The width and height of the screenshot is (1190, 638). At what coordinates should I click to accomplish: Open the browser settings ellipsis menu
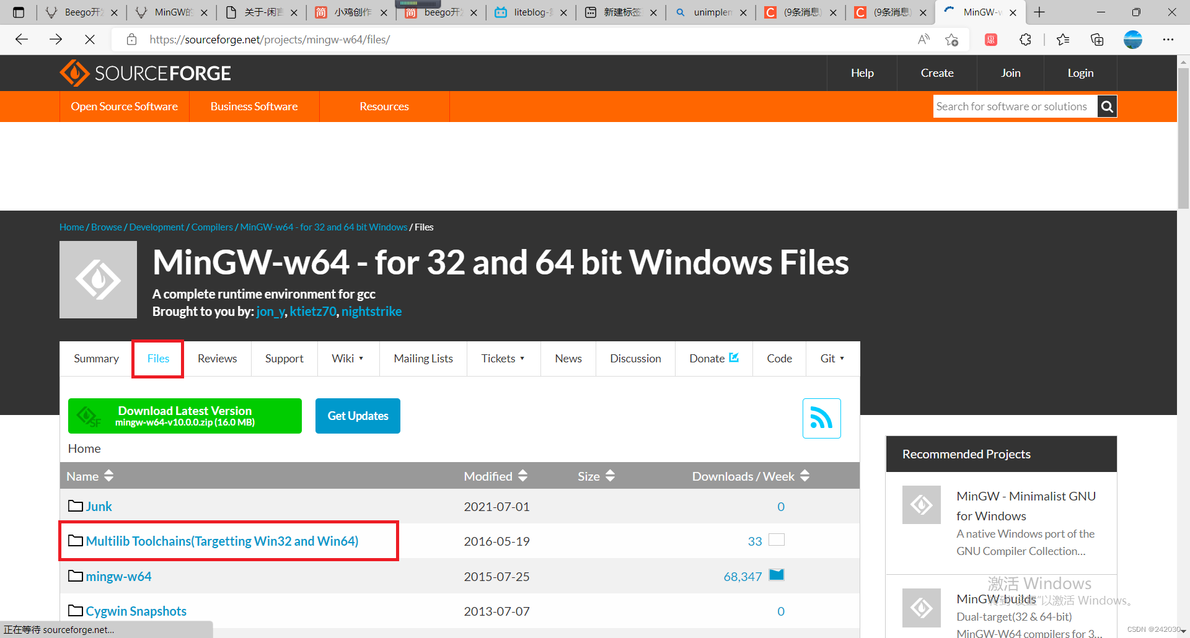1168,40
